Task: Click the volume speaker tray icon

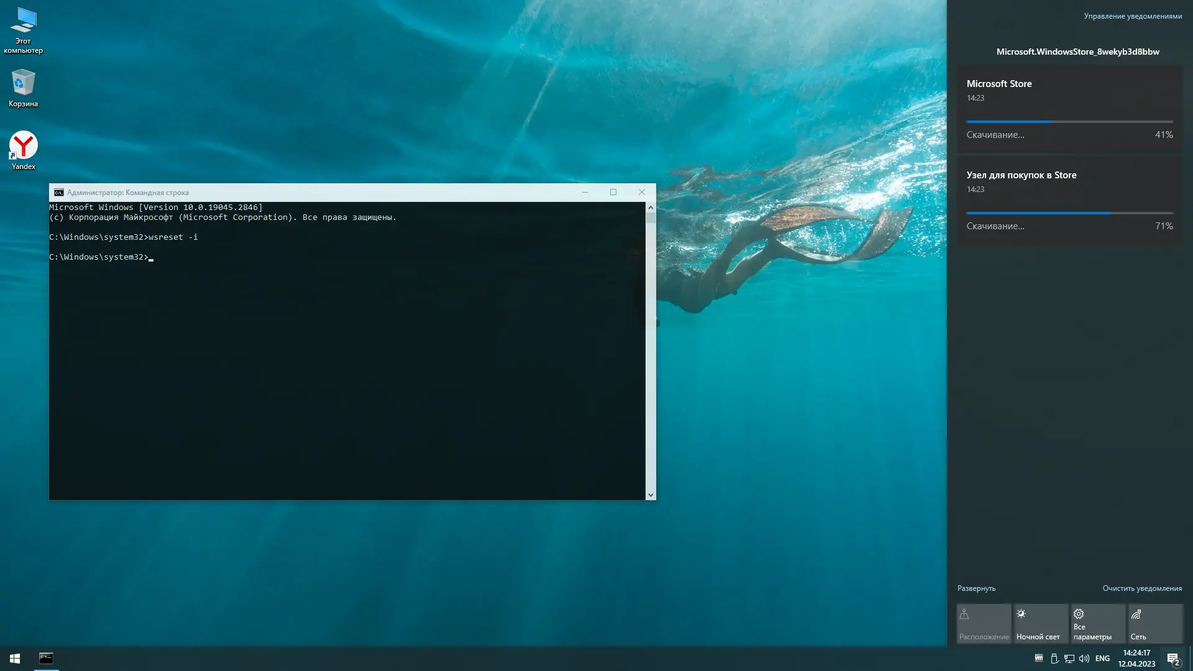Action: (x=1084, y=659)
